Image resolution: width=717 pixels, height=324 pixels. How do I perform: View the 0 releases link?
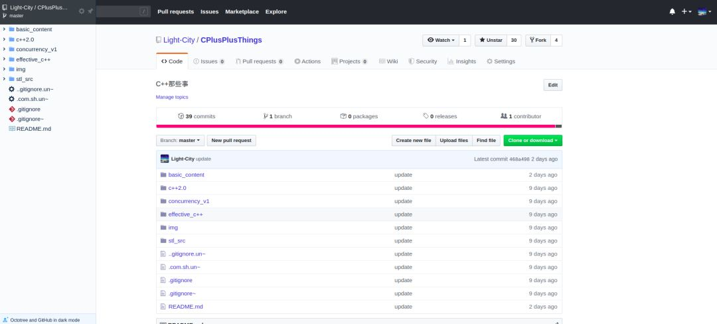pos(440,117)
